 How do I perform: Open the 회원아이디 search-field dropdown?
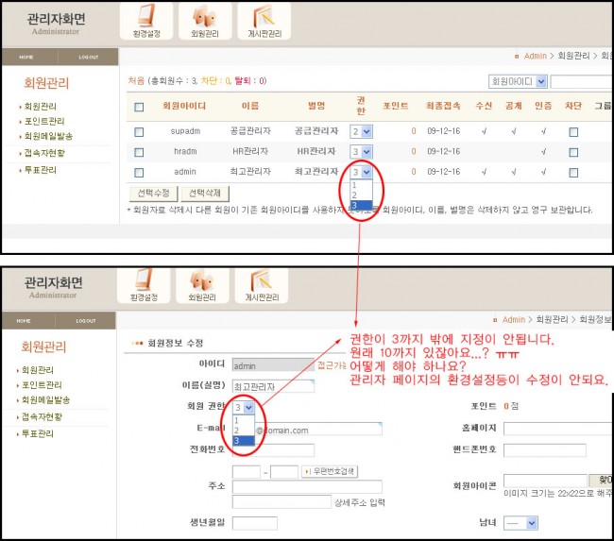[518, 82]
